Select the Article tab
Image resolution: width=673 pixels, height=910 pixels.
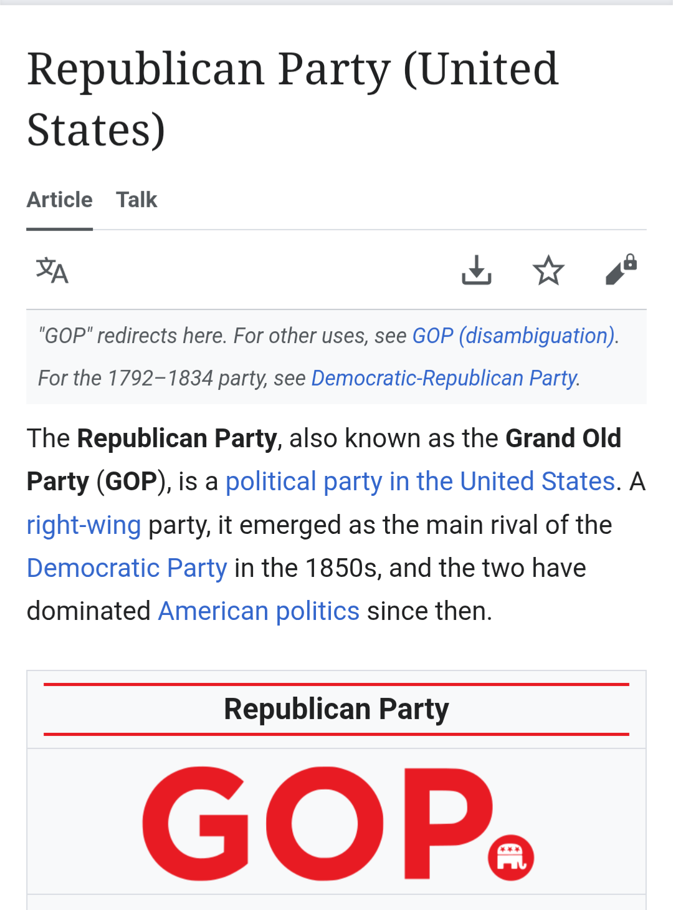(x=60, y=200)
